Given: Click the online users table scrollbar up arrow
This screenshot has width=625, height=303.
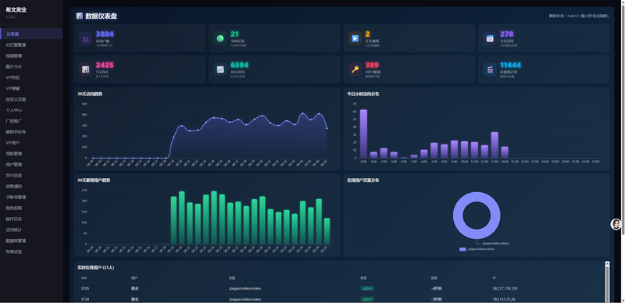Looking at the screenshot, I should click(x=608, y=263).
